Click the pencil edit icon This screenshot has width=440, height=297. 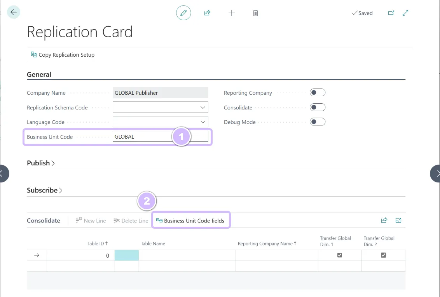[183, 13]
